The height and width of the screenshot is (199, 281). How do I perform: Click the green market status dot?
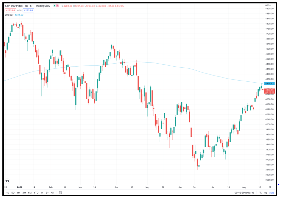(54, 6)
